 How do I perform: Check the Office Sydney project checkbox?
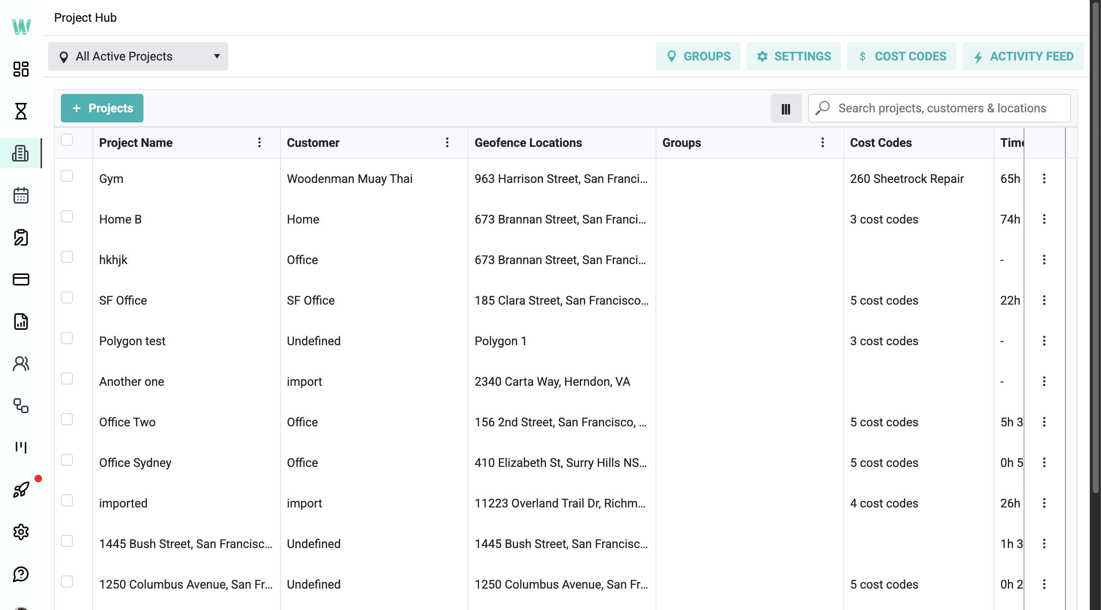67,460
